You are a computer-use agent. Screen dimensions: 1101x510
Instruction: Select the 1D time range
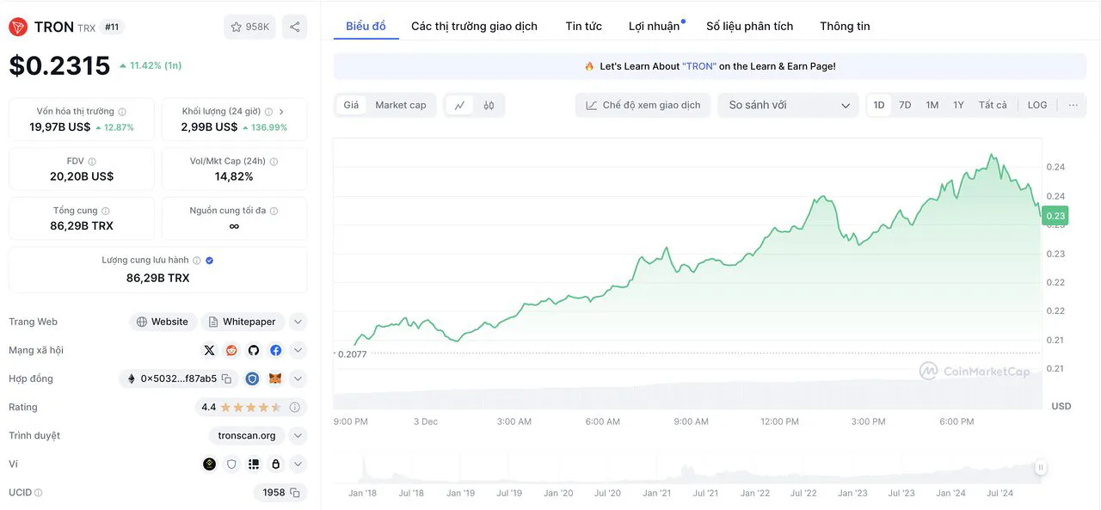(879, 105)
